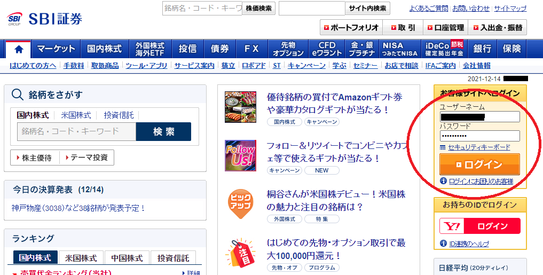
Task: Click the info icon beside ID連携のヘルプ
Action: click(443, 243)
